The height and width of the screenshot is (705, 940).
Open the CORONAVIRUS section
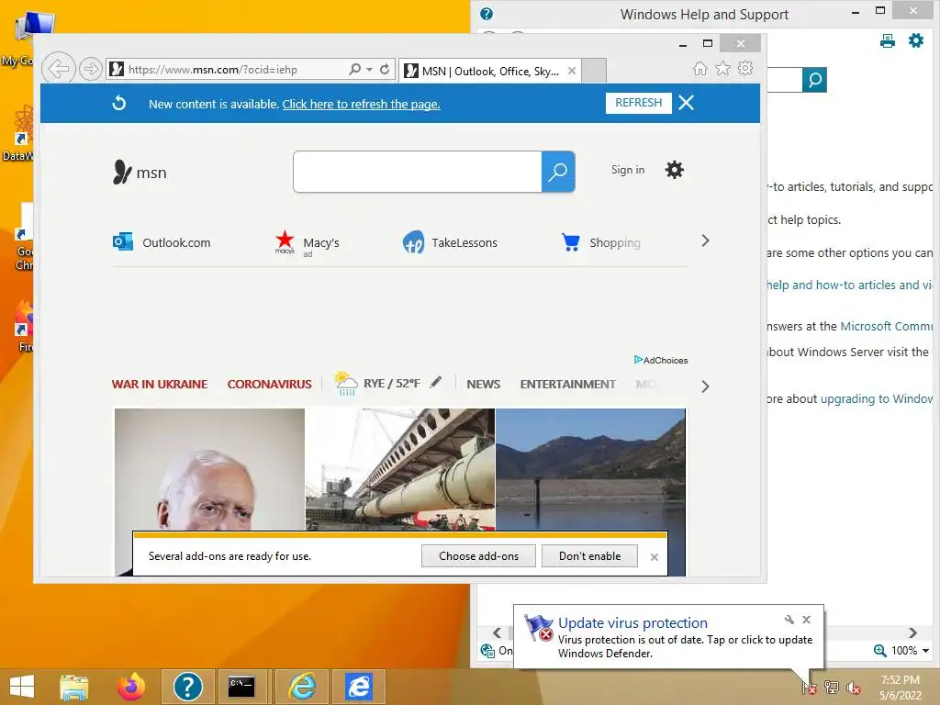click(269, 384)
